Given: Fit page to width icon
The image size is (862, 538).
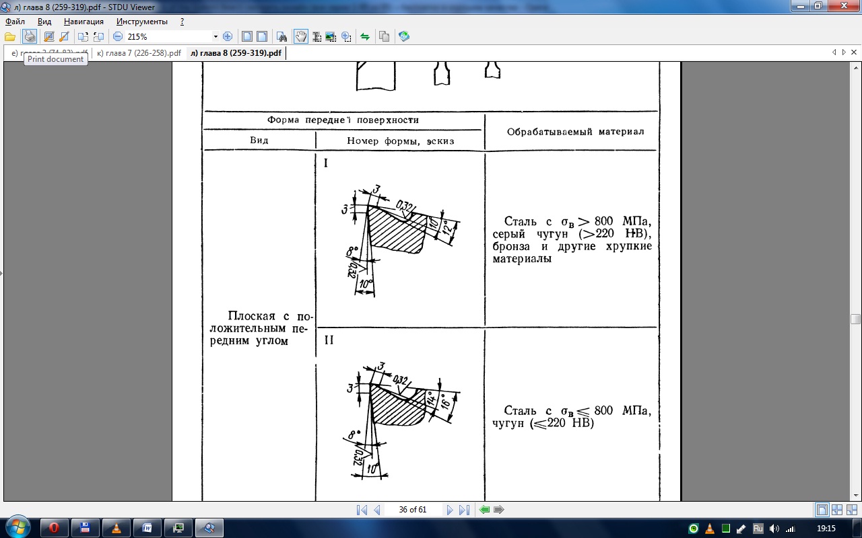Looking at the screenshot, I should 262,36.
